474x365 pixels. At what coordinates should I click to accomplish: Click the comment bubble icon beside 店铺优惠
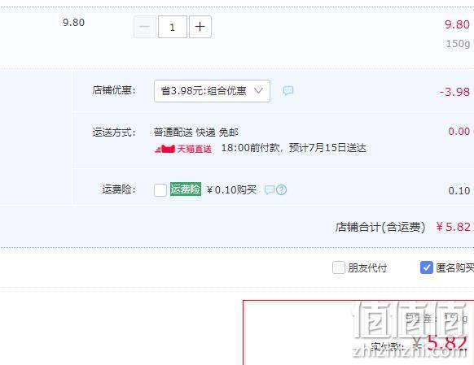(x=288, y=90)
